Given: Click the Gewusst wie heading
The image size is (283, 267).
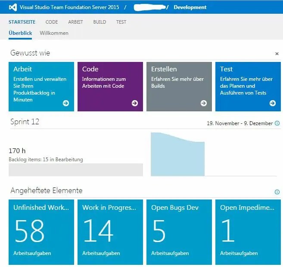Looking at the screenshot, I should click(30, 53).
